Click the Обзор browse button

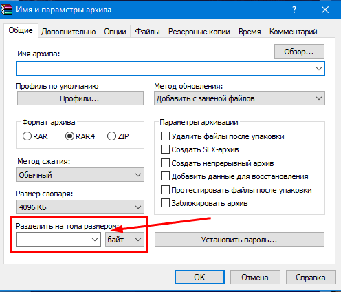tap(299, 52)
